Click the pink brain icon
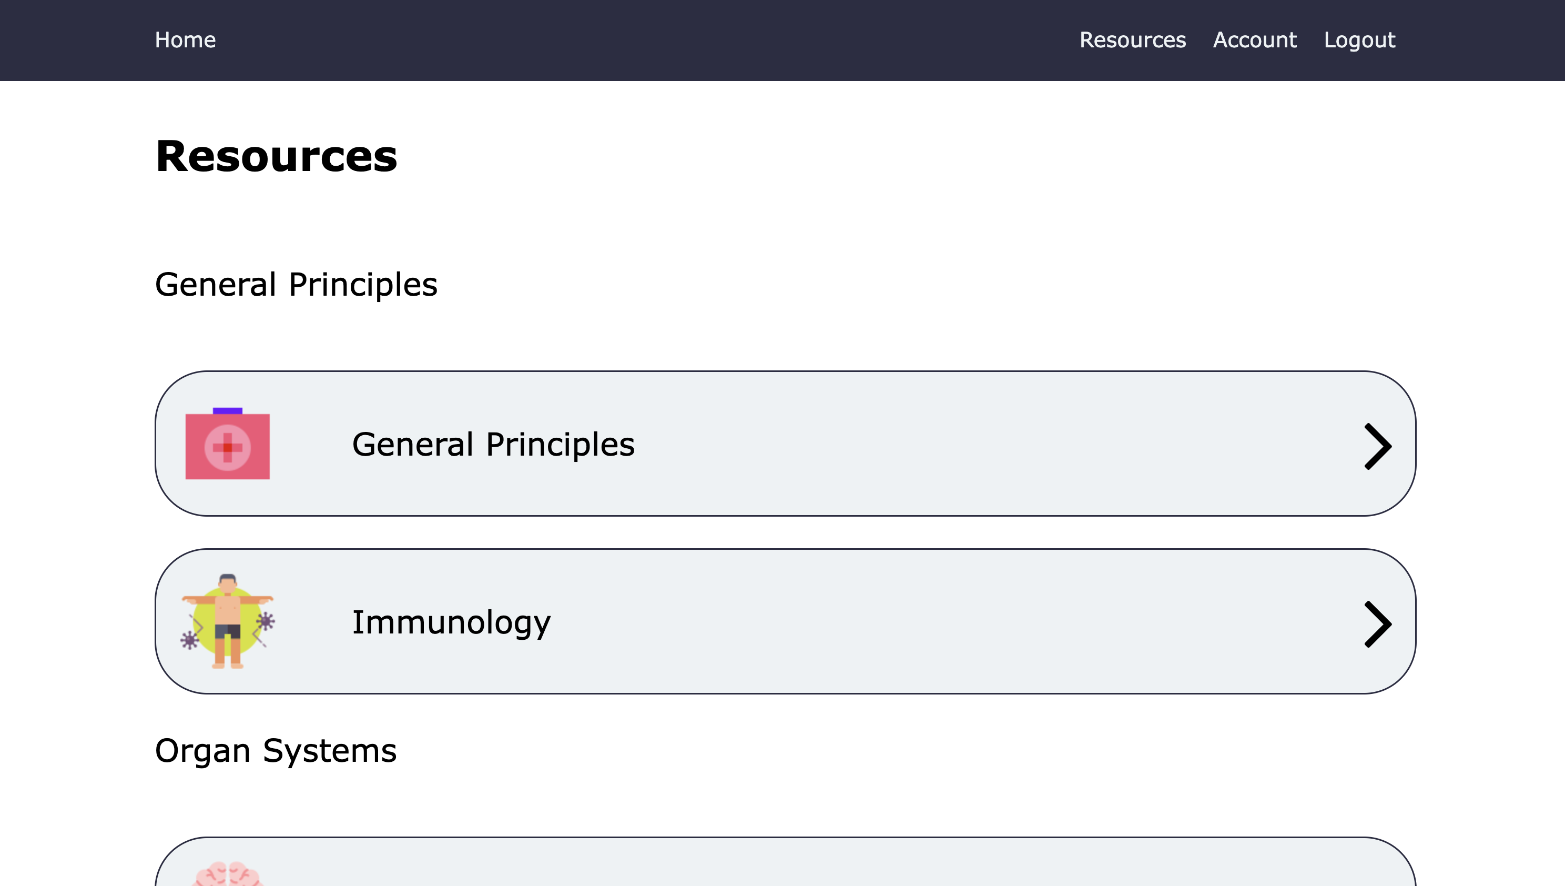 point(228,875)
